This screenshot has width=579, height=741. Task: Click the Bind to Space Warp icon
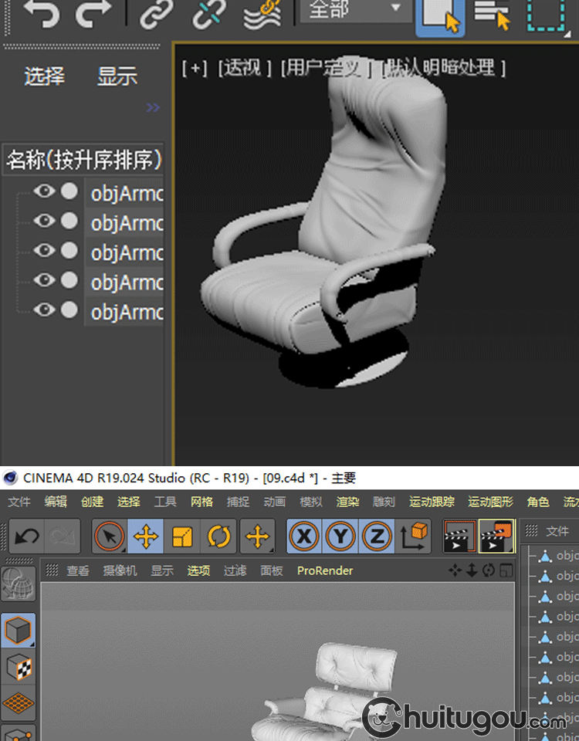(261, 14)
